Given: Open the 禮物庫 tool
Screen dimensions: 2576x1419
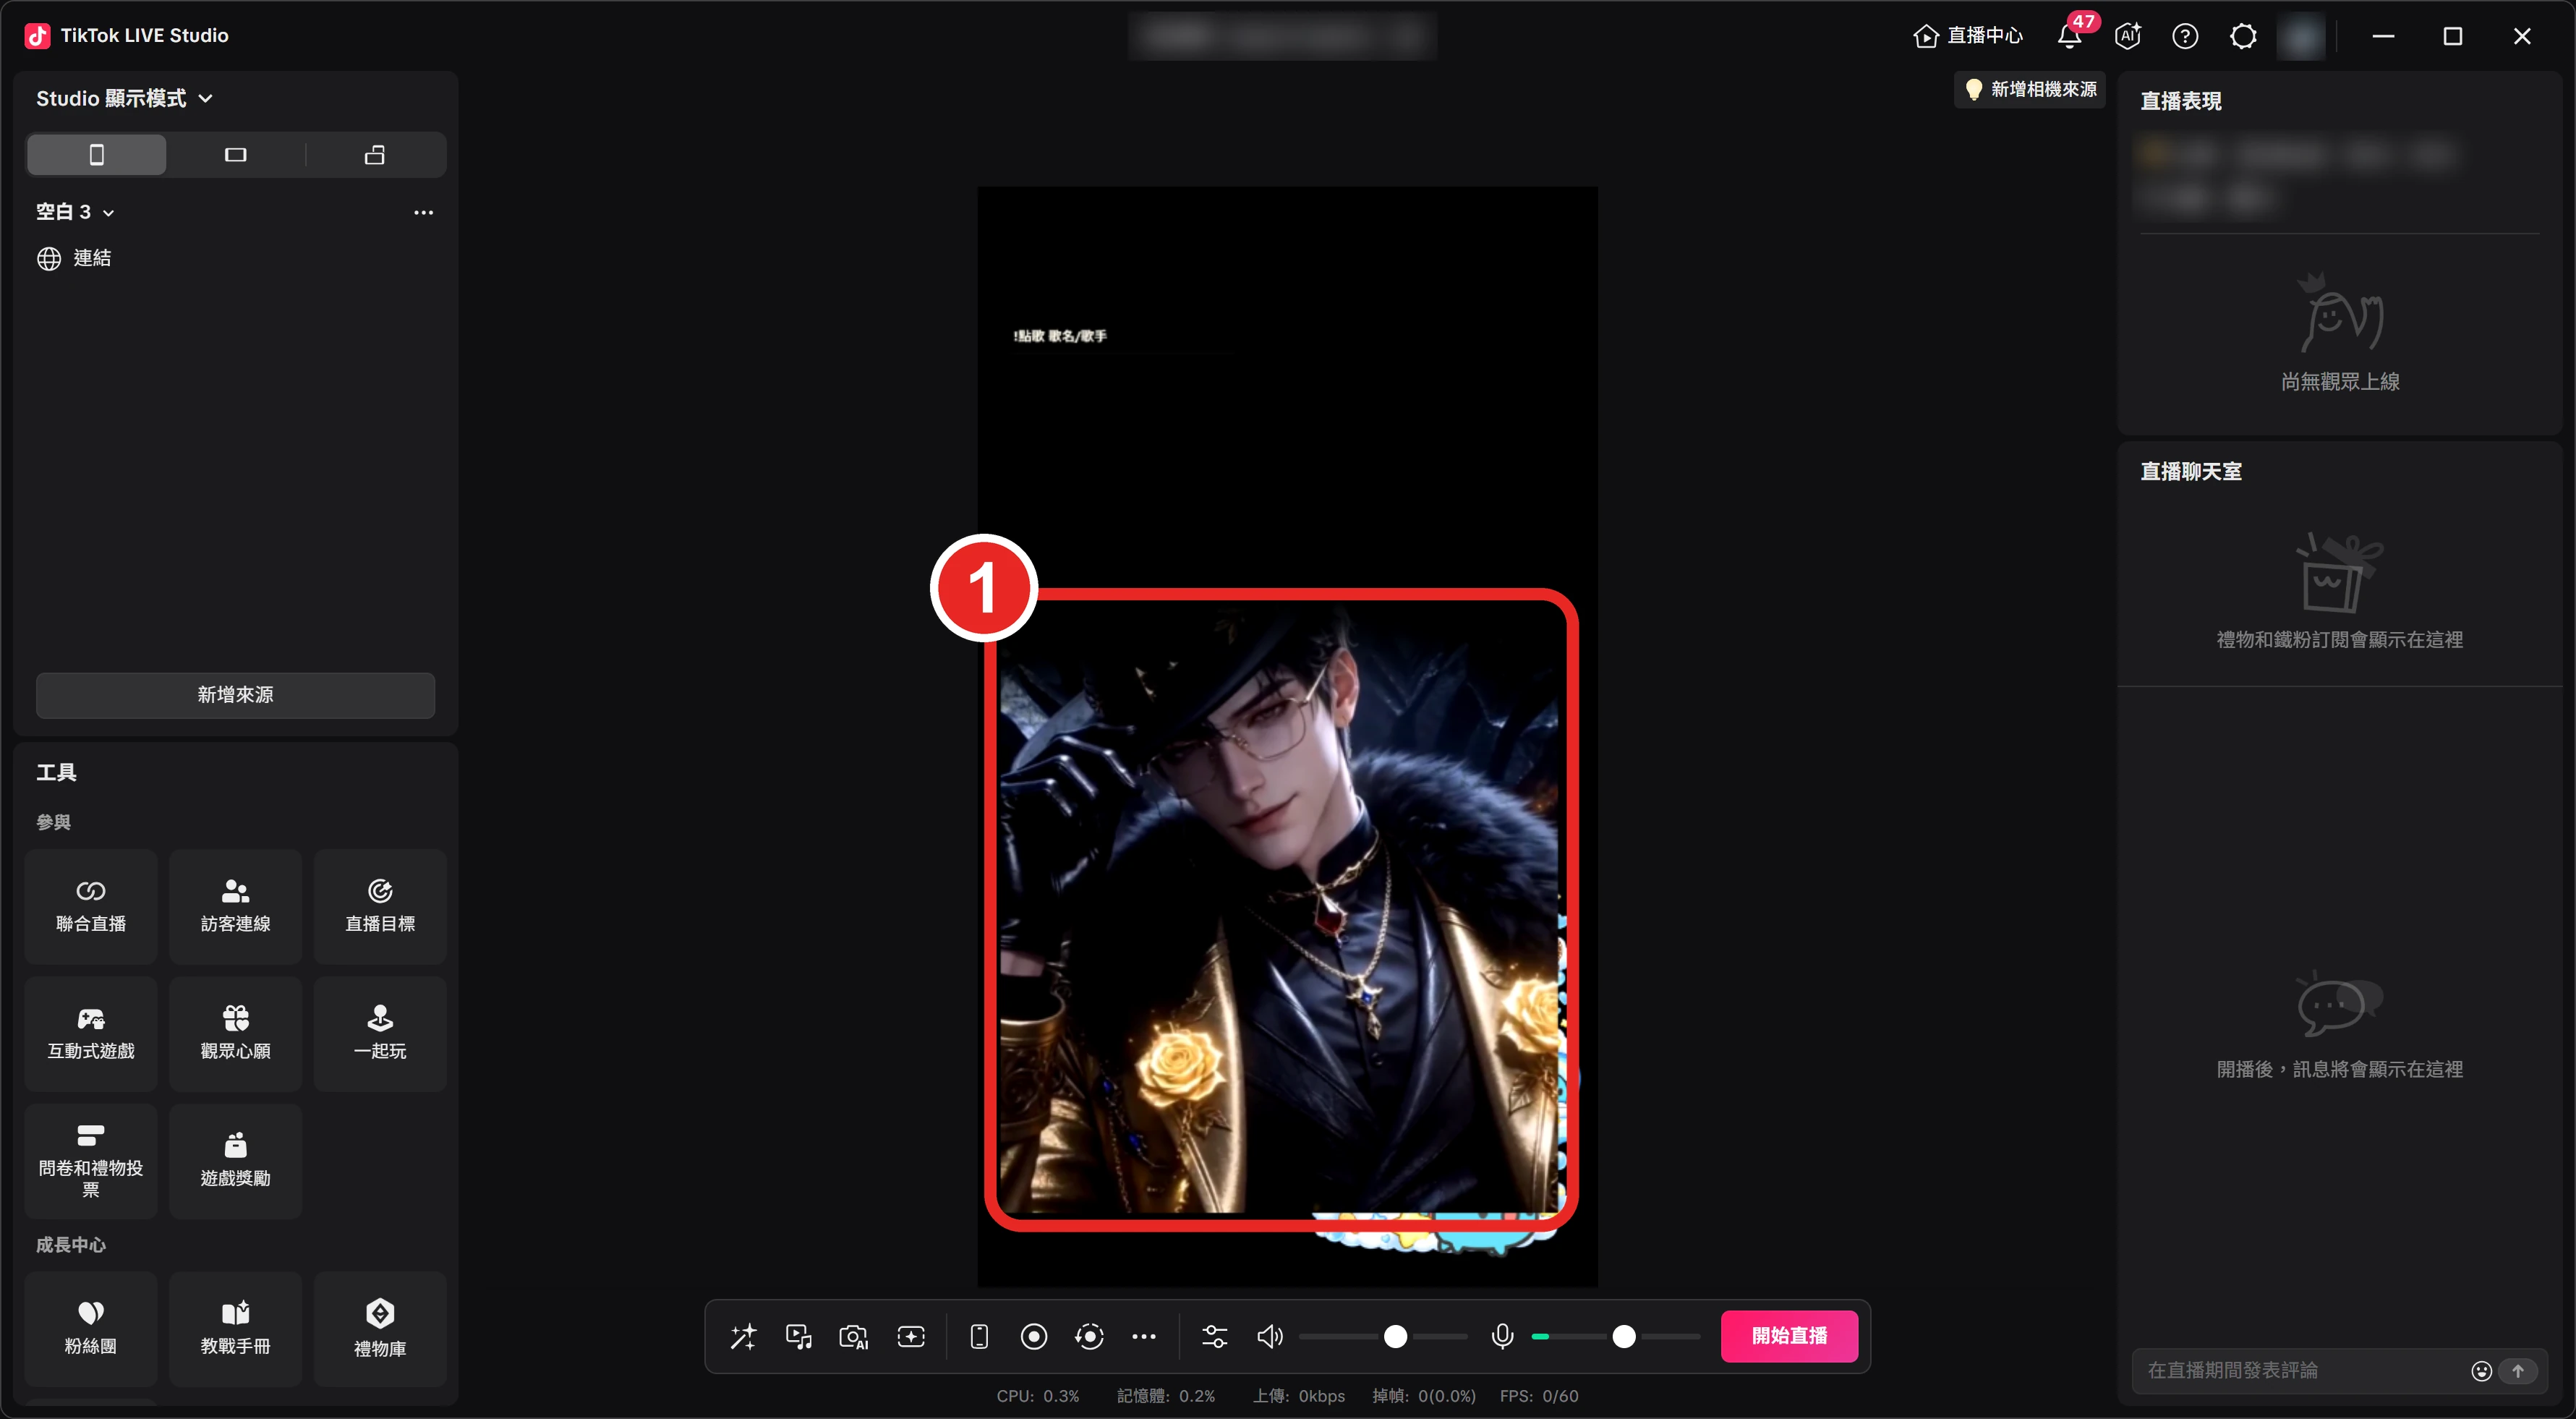Looking at the screenshot, I should tap(380, 1329).
